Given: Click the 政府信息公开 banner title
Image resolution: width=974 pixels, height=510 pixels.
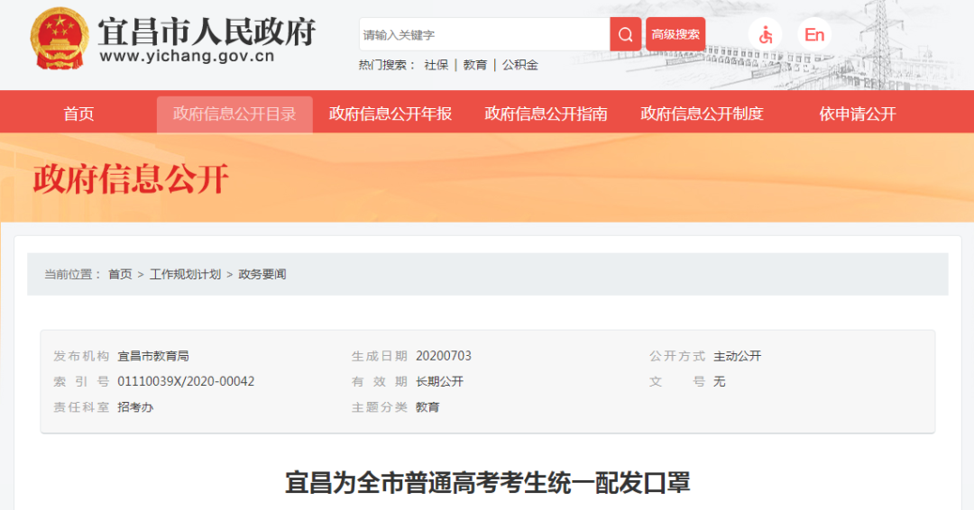Looking at the screenshot, I should pyautogui.click(x=131, y=179).
